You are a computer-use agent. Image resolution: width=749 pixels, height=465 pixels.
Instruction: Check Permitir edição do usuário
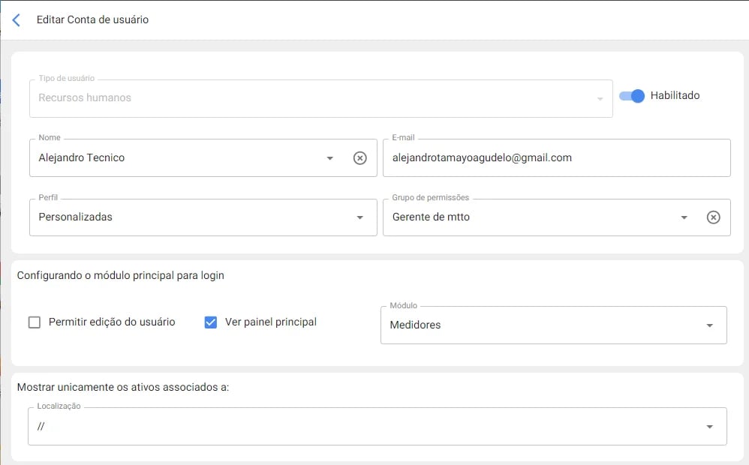(x=35, y=322)
